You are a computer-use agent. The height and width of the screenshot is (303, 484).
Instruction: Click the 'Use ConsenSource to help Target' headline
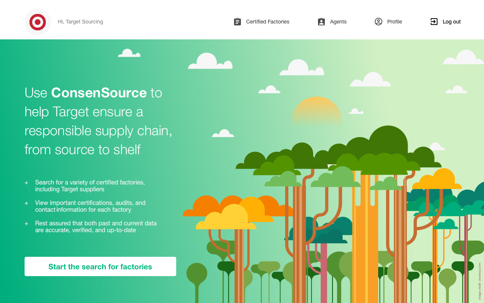[98, 121]
